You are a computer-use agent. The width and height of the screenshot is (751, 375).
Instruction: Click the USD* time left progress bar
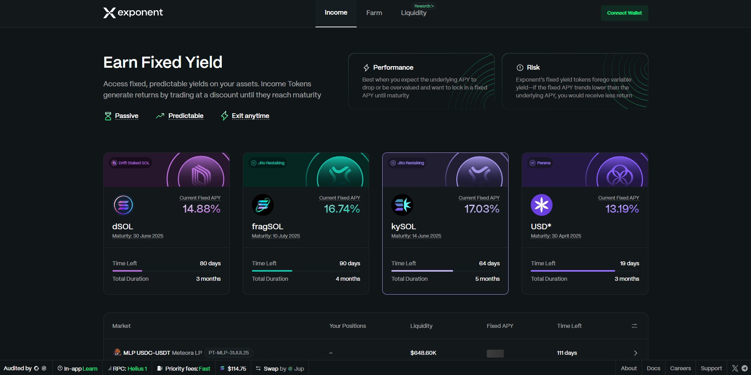coord(573,271)
